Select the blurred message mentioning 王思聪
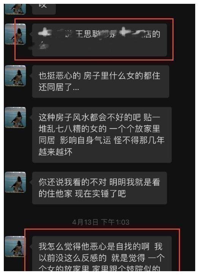 [x=99, y=40]
